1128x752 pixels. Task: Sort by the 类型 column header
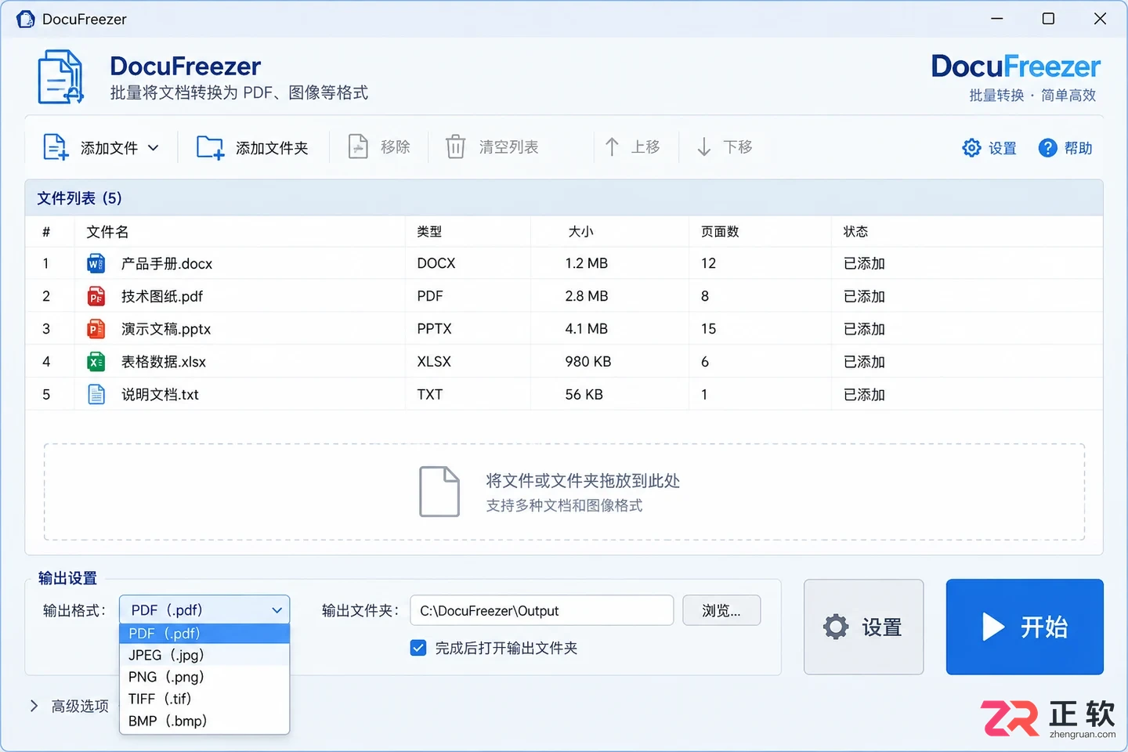(x=429, y=232)
